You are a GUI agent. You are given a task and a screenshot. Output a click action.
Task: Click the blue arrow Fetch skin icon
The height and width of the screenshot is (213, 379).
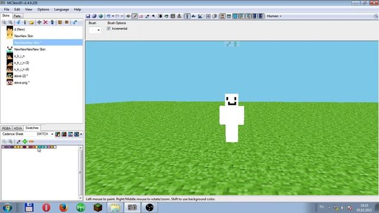[75, 22]
